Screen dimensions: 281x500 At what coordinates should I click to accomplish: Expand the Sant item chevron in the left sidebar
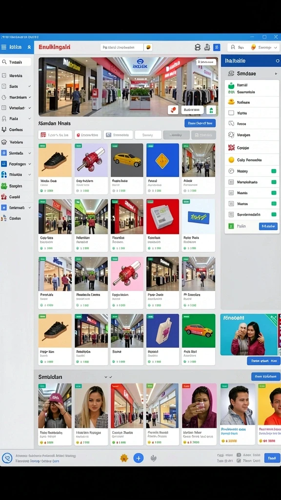tap(30, 86)
